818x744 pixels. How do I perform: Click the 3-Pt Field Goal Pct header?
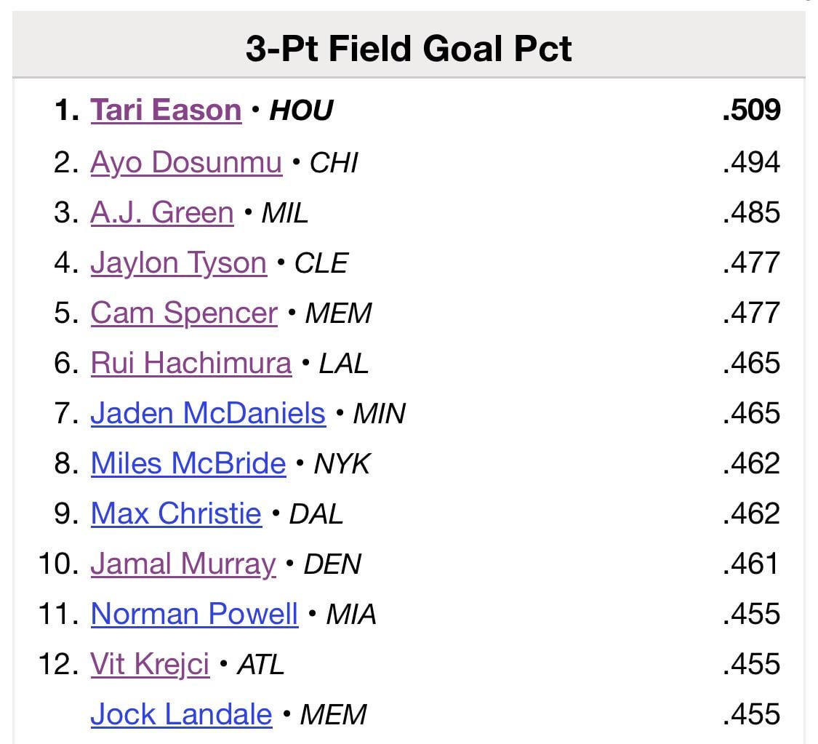click(409, 48)
